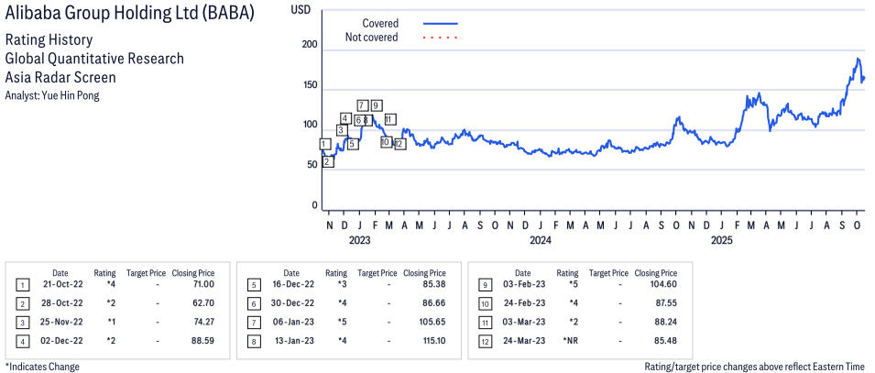Click the Asia Radar Screen heading

click(x=60, y=77)
